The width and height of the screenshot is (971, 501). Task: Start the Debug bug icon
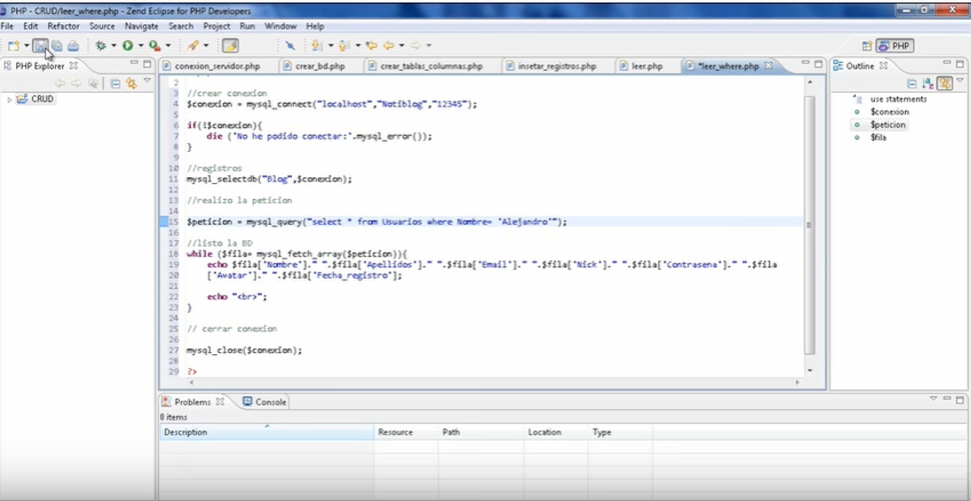tap(101, 46)
